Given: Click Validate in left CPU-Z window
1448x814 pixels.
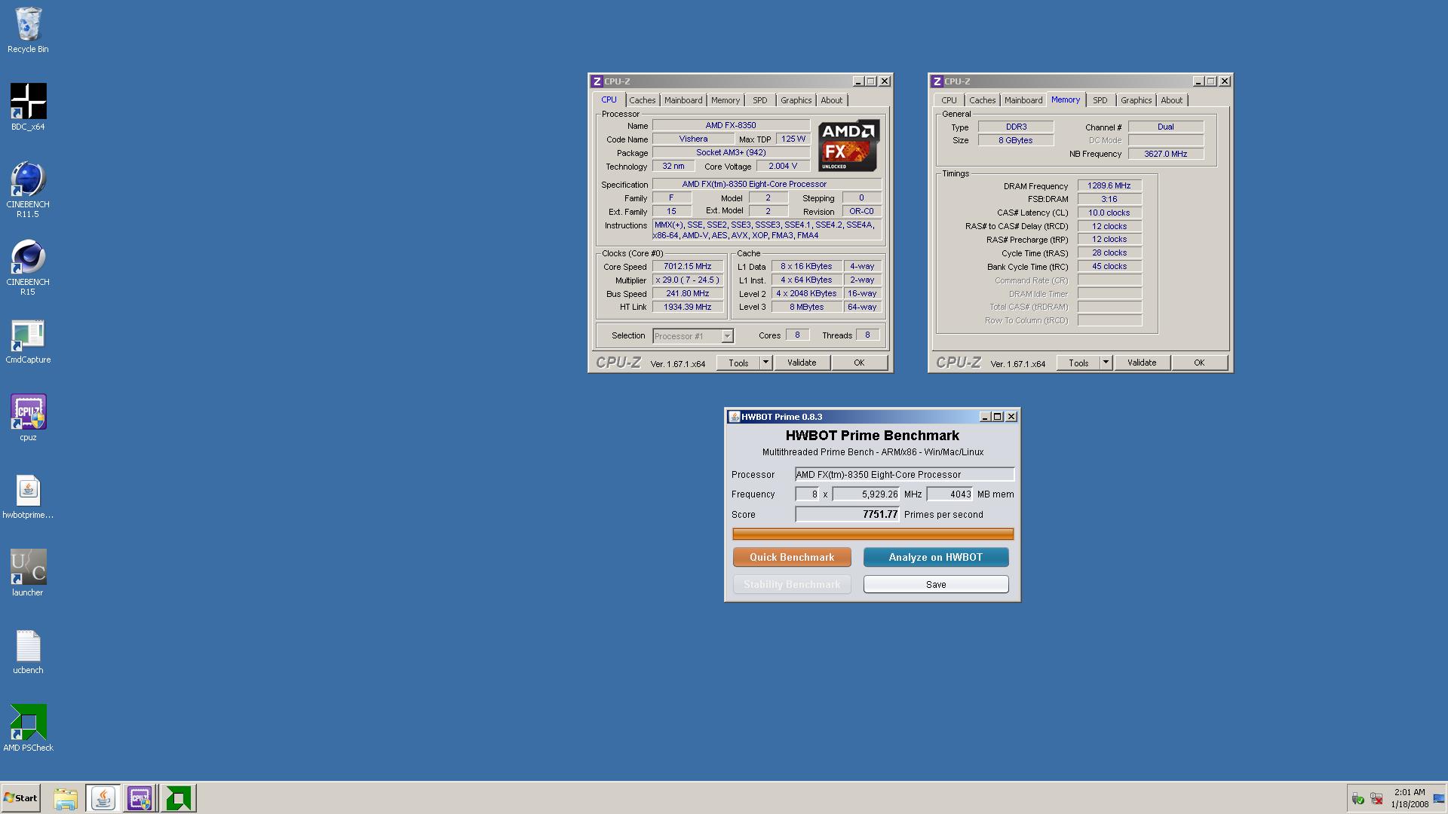Looking at the screenshot, I should (802, 363).
